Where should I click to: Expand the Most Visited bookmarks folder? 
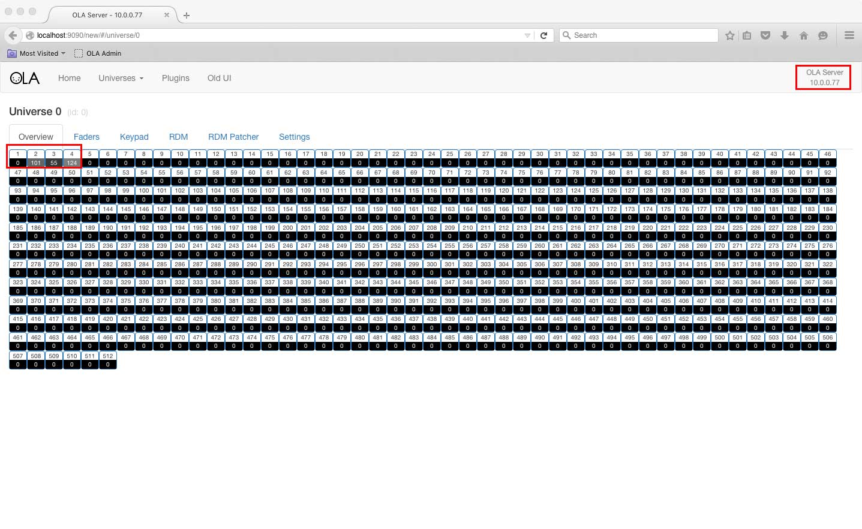click(37, 53)
